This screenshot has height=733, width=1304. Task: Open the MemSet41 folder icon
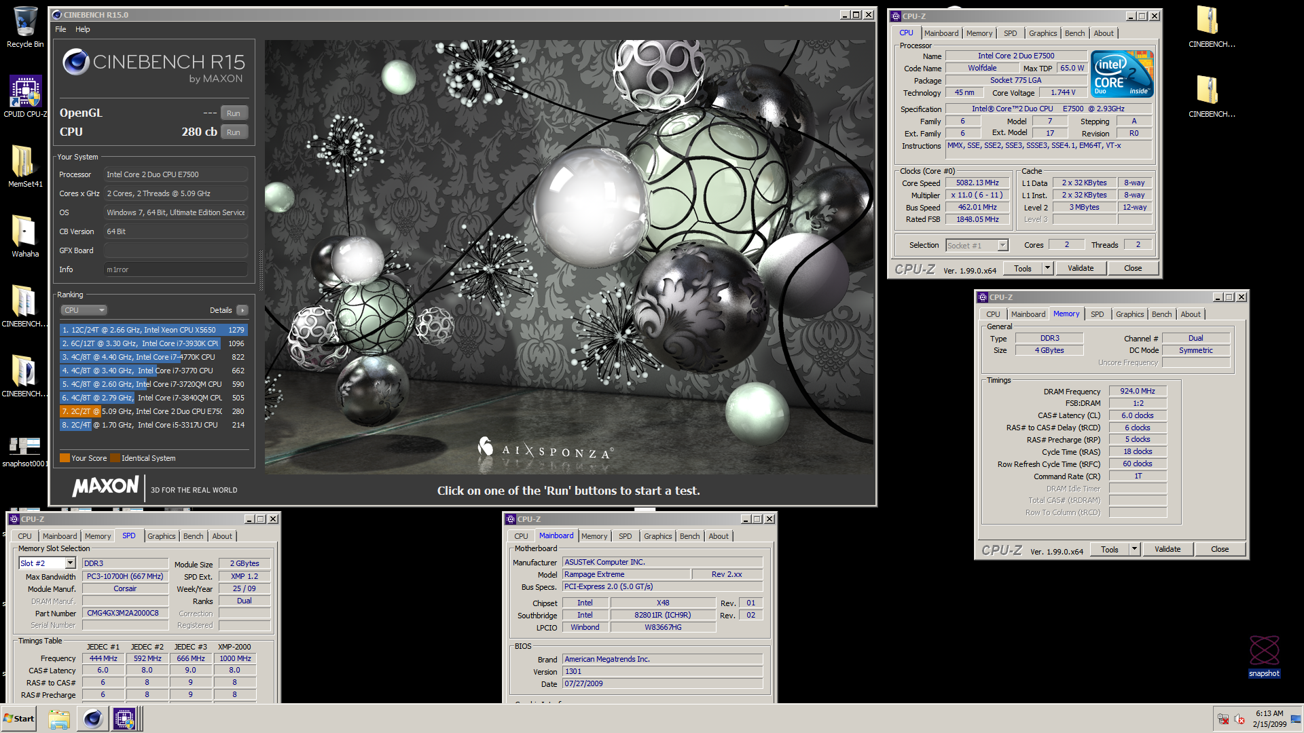[x=25, y=166]
